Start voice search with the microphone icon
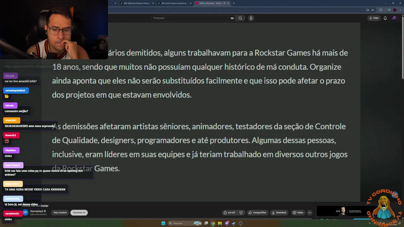The height and width of the screenshot is (227, 404). pos(251,18)
